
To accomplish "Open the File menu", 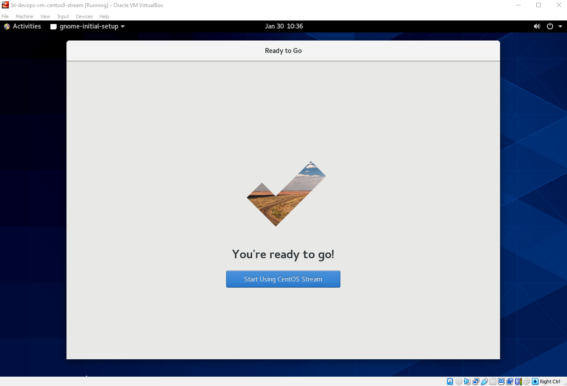I will 5,16.
